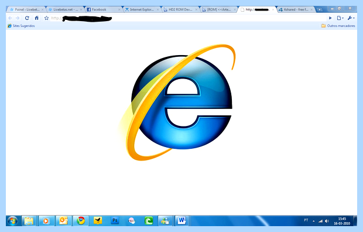Show hidden system tray icons
This screenshot has height=232, width=363.
pyautogui.click(x=314, y=221)
